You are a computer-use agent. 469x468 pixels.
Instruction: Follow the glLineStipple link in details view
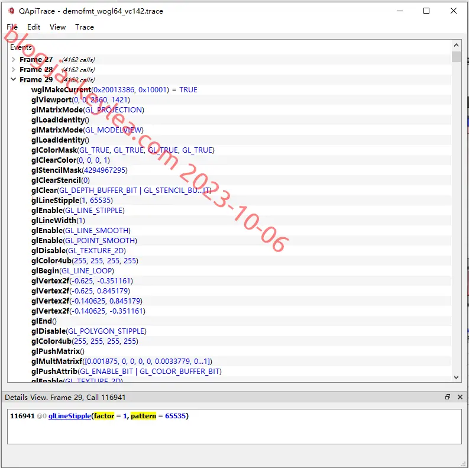click(70, 415)
